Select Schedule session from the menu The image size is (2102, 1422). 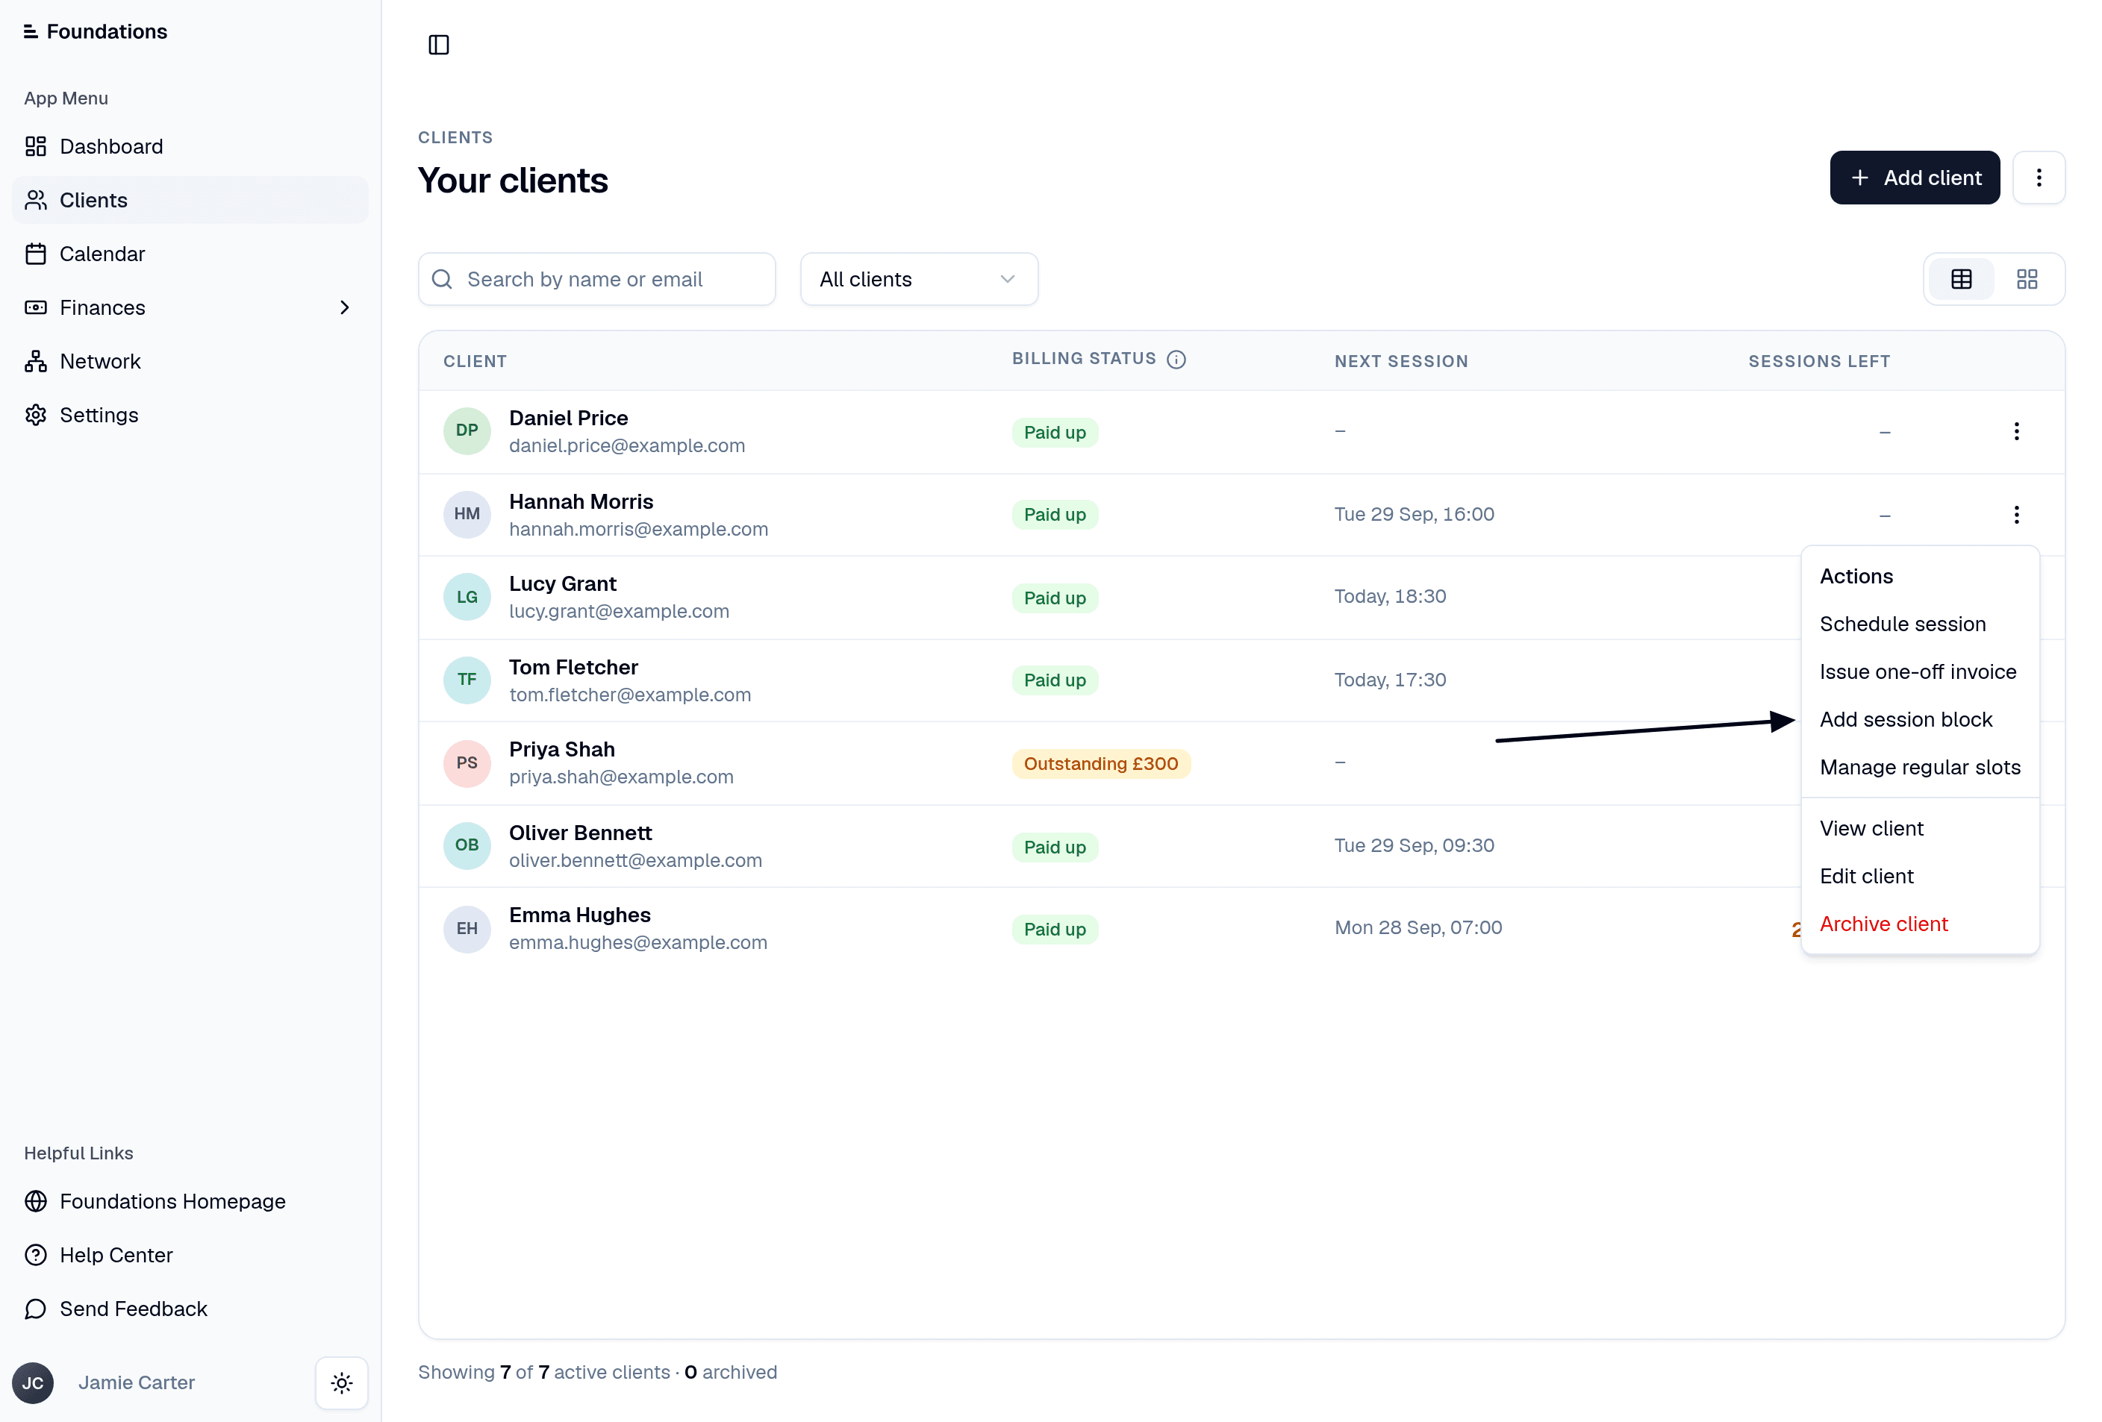pyautogui.click(x=1919, y=624)
